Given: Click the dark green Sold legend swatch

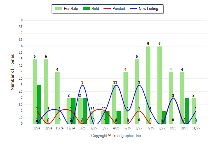Looking at the screenshot, I should [x=85, y=9].
